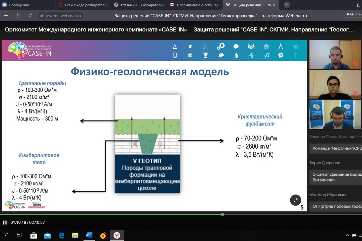Open Windows search from the taskbar

(6, 235)
